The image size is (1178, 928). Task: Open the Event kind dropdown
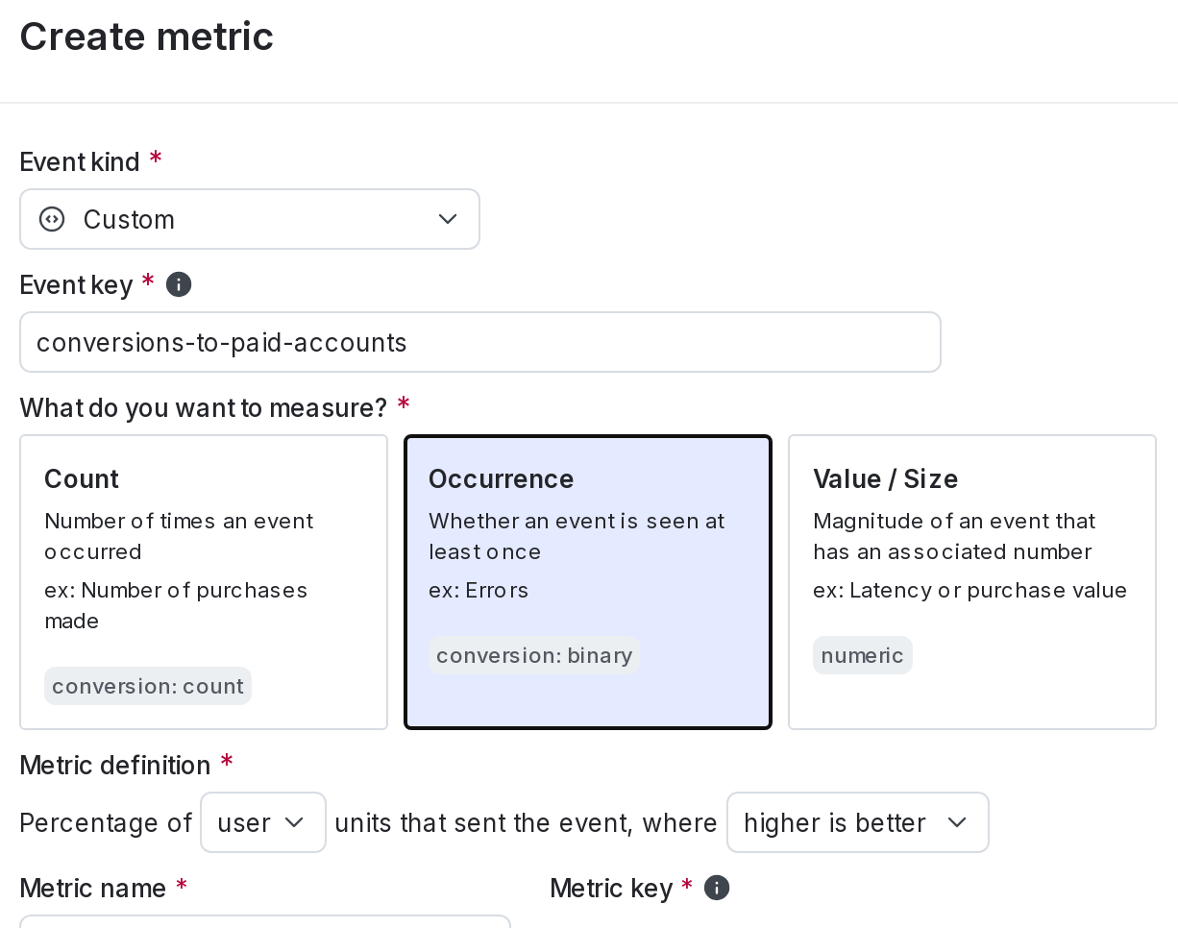coord(250,219)
